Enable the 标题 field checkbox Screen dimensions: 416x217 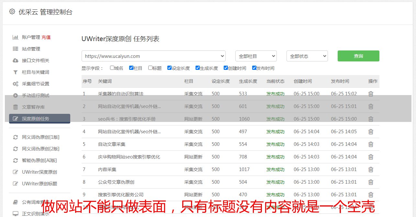150,68
